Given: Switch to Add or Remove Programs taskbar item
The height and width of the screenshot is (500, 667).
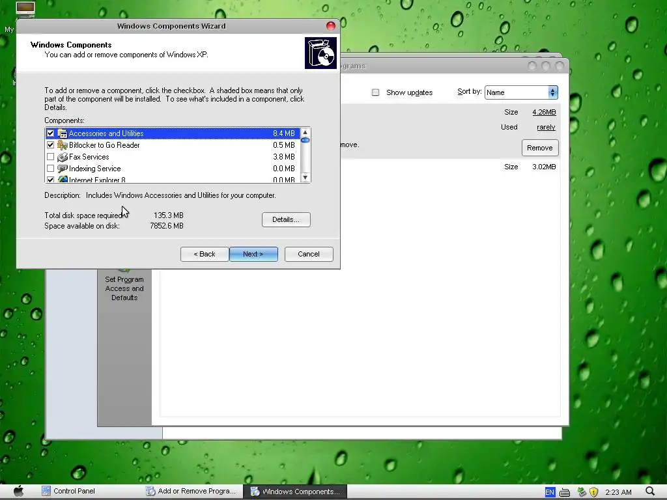Looking at the screenshot, I should (191, 491).
